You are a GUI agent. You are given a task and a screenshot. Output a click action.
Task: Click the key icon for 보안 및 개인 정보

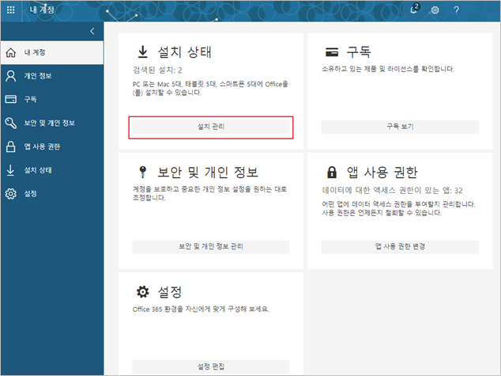11,123
